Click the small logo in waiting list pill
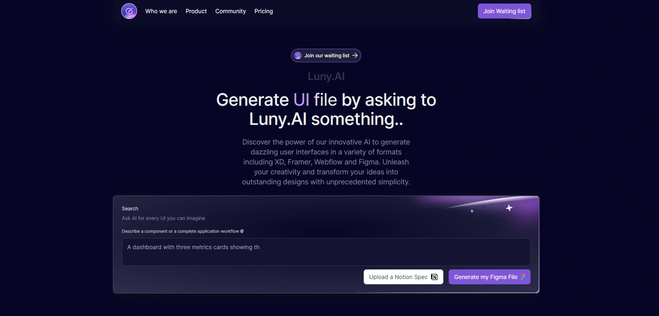Screen dimensions: 659x316 click(x=298, y=56)
